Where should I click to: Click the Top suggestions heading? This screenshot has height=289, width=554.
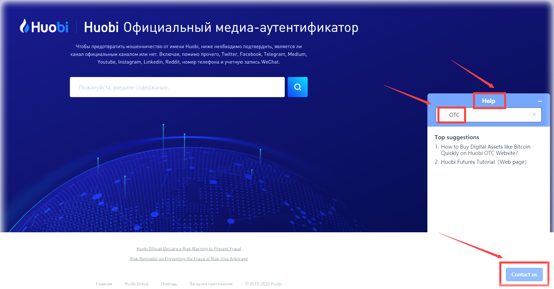click(x=457, y=137)
